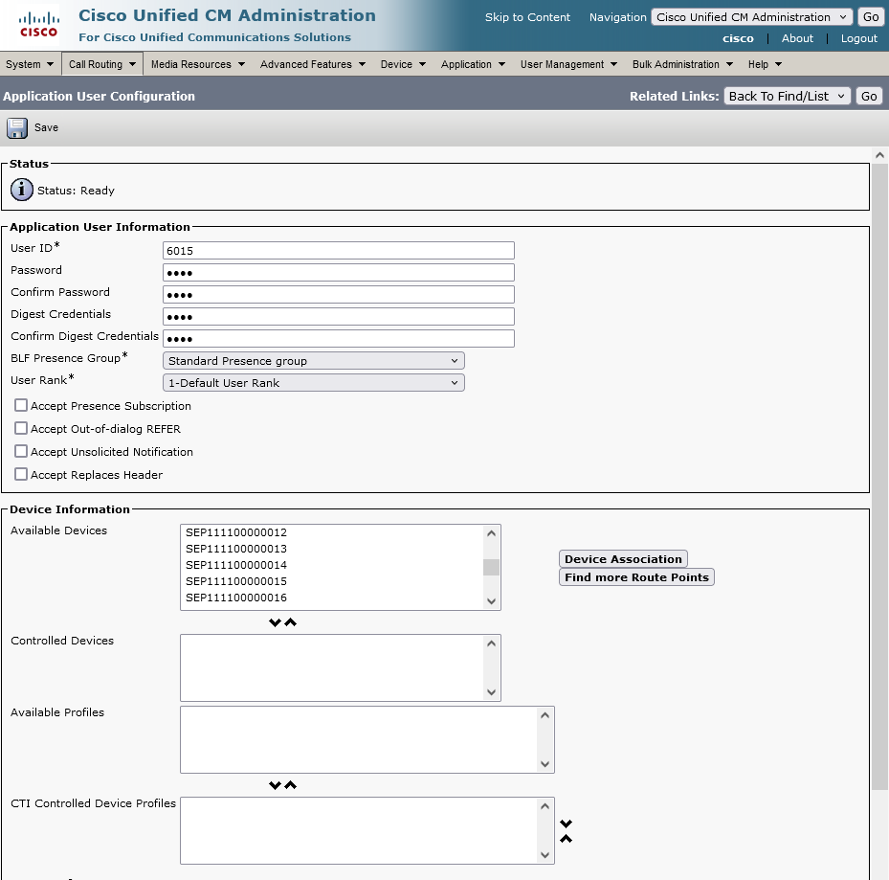
Task: Click the Device Association button
Action: (623, 559)
